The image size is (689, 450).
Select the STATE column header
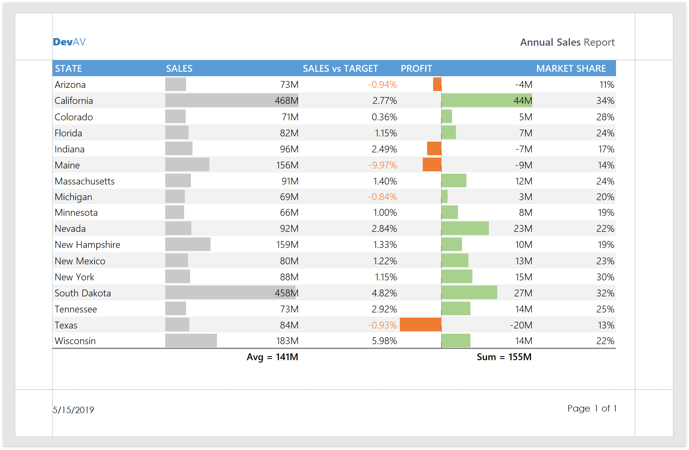click(x=69, y=69)
